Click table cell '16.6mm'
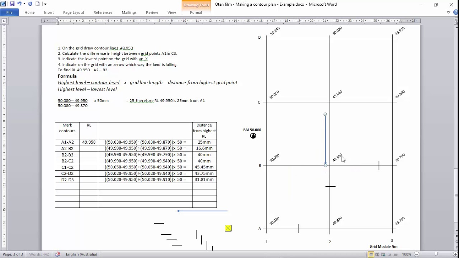Image resolution: width=459 pixels, height=258 pixels. pyautogui.click(x=204, y=148)
